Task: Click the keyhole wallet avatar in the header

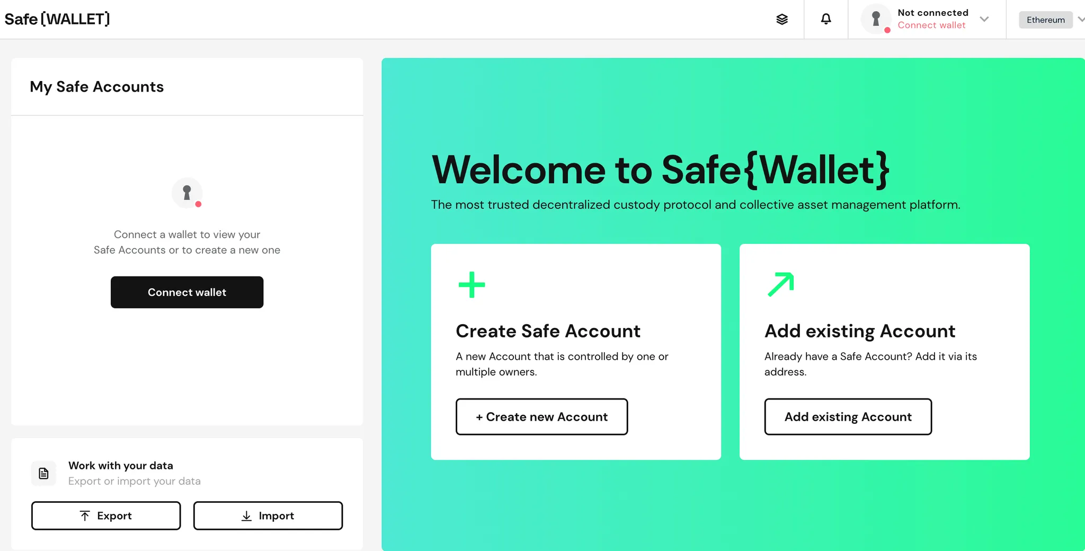Action: tap(876, 19)
